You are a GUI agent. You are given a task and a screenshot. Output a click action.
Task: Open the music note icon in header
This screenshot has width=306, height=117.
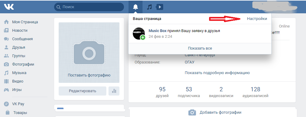tap(149, 7)
